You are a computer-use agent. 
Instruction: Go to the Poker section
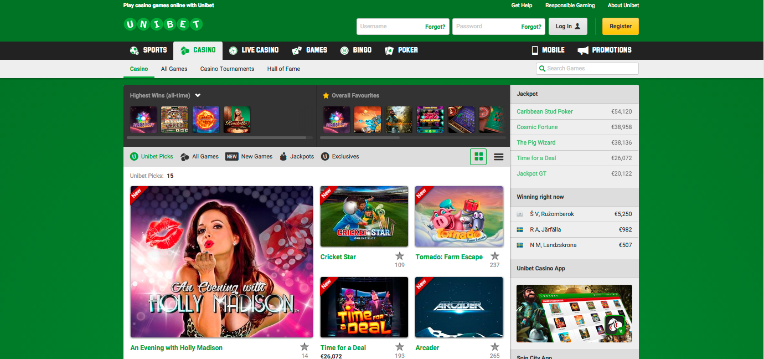click(401, 50)
